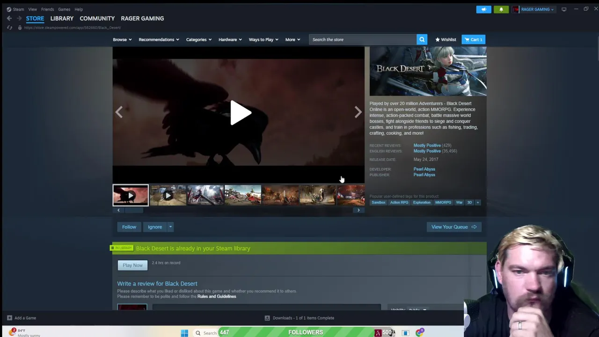
Task: Click the Windows taskbar Search box
Action: 206,333
